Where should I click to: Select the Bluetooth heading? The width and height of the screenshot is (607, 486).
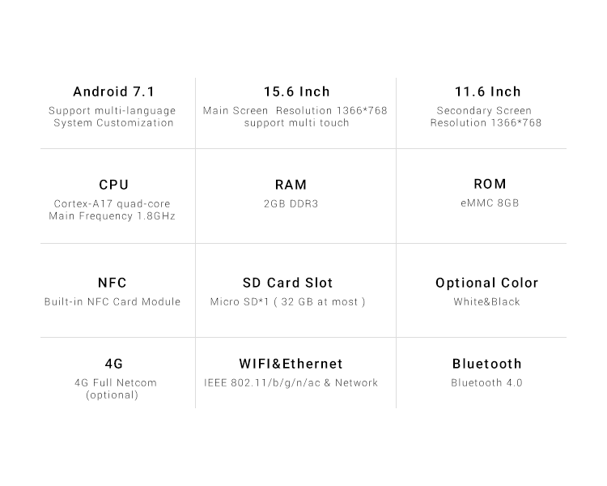click(x=487, y=364)
